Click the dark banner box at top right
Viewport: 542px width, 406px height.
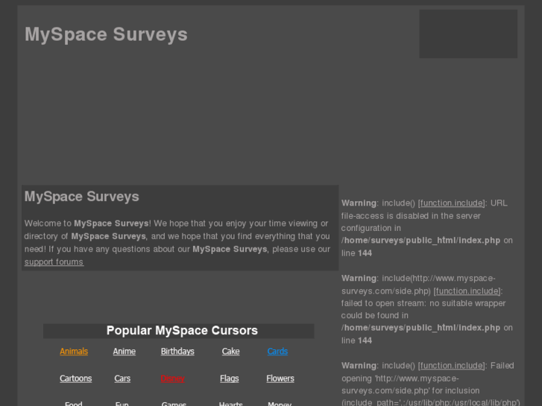pos(468,34)
